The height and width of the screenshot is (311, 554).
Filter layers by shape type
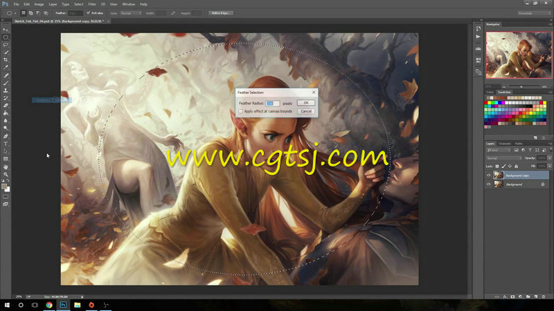(537, 150)
